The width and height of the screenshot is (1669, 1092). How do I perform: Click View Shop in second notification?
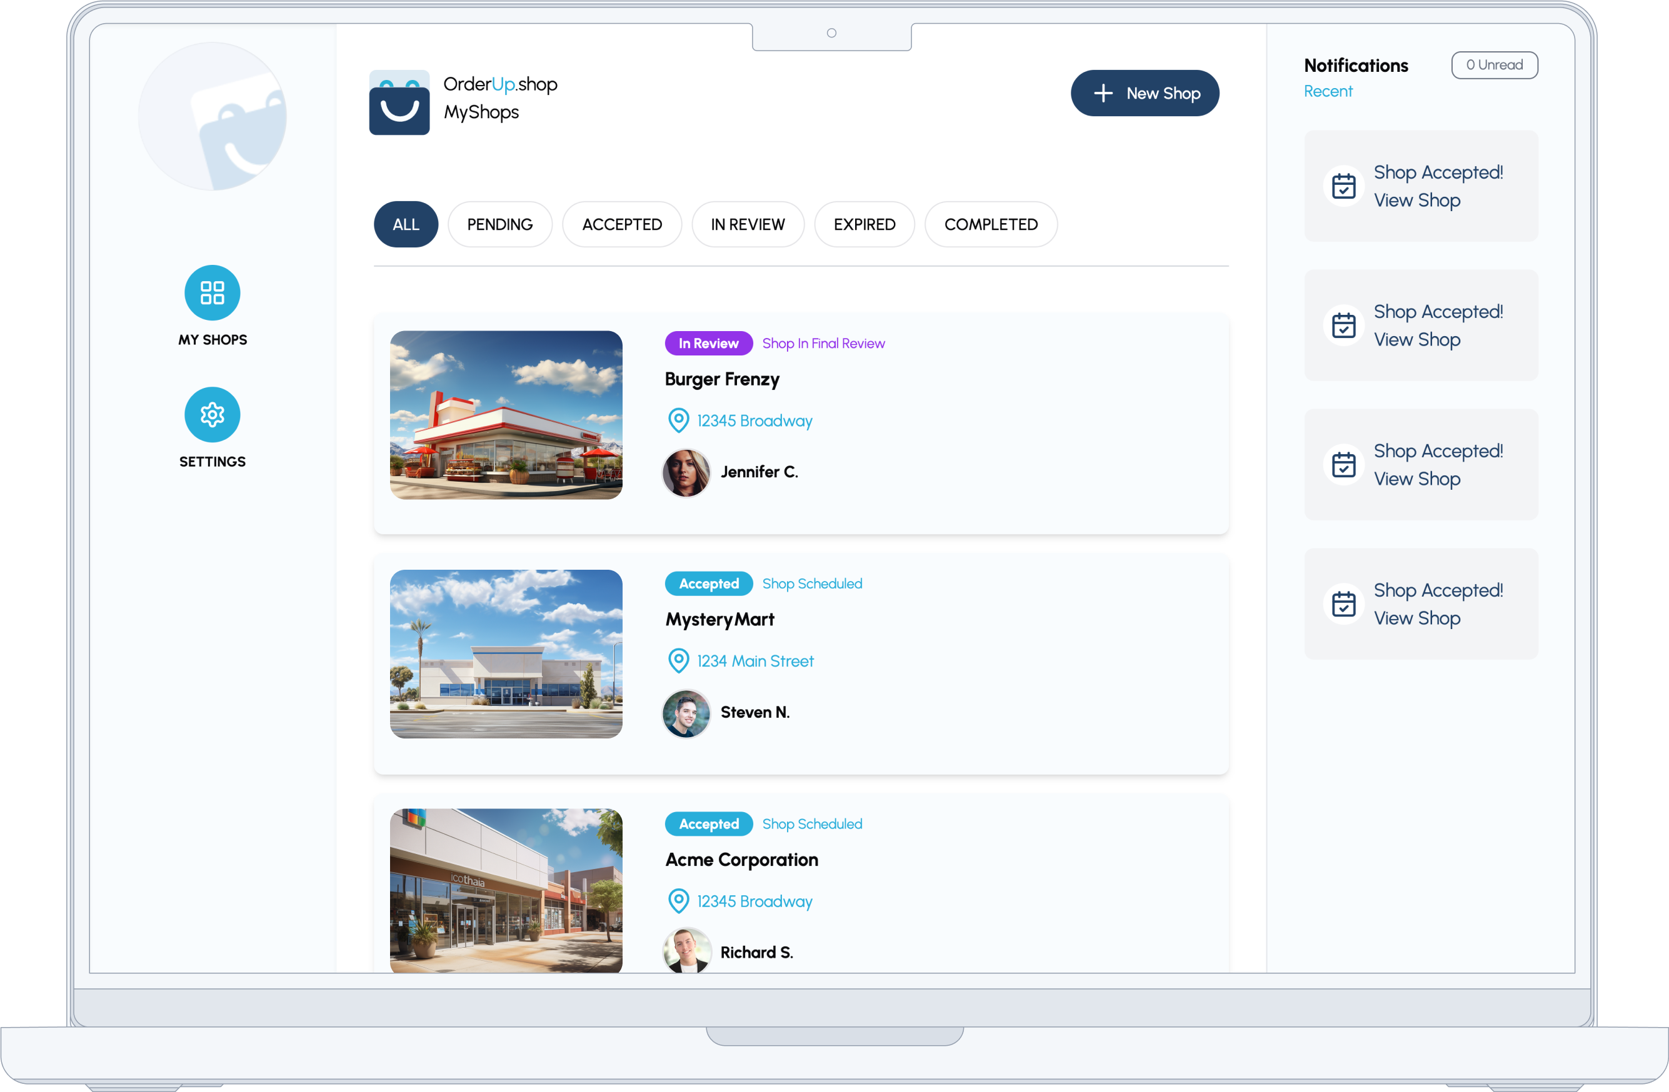(1416, 339)
